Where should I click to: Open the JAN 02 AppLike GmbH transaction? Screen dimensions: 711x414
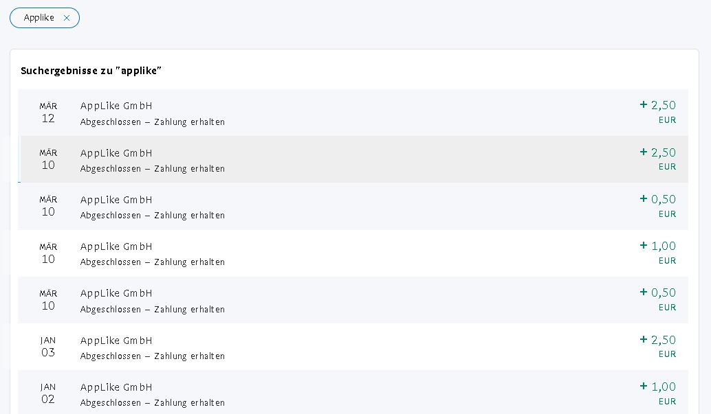click(353, 392)
